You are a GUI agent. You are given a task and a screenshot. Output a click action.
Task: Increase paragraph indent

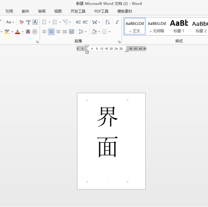click(85, 22)
